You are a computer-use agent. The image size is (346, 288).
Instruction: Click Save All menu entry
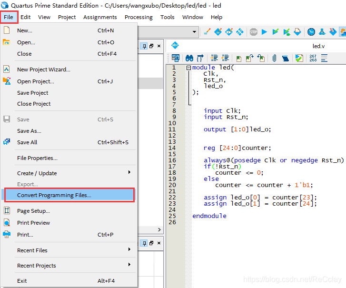pyautogui.click(x=69, y=142)
